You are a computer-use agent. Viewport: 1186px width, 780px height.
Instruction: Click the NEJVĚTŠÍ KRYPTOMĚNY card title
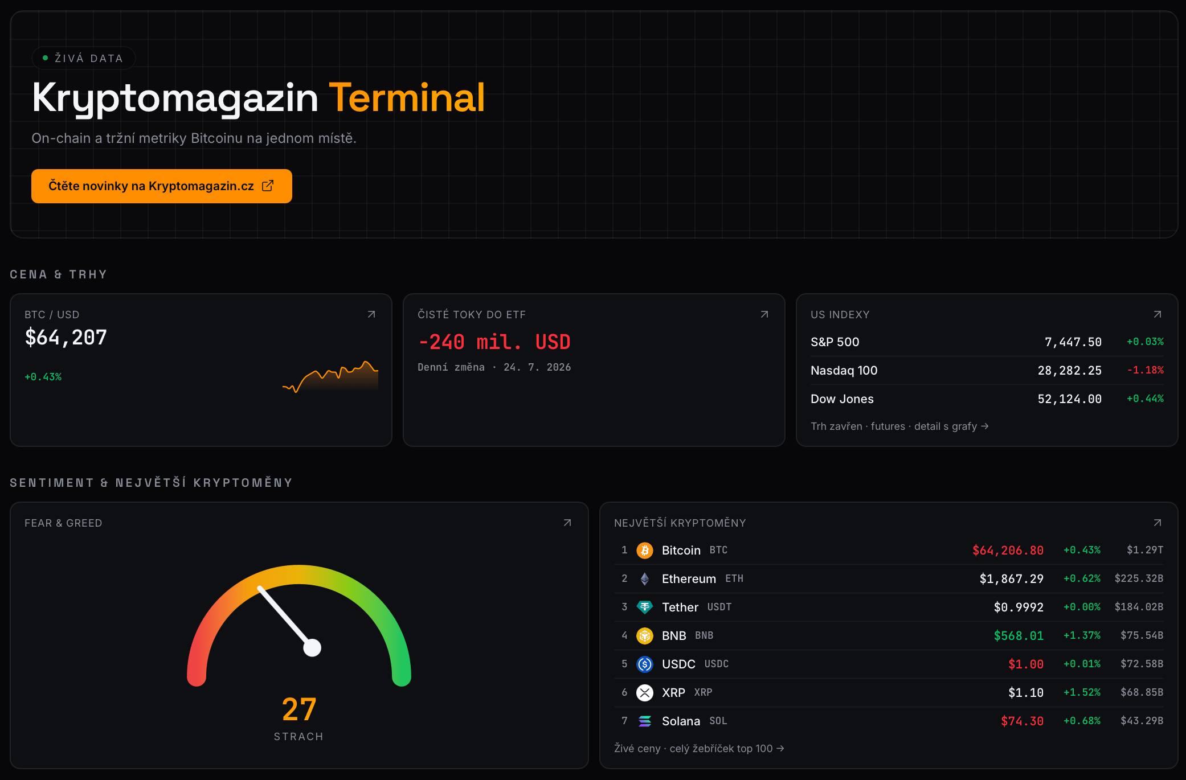(x=680, y=523)
